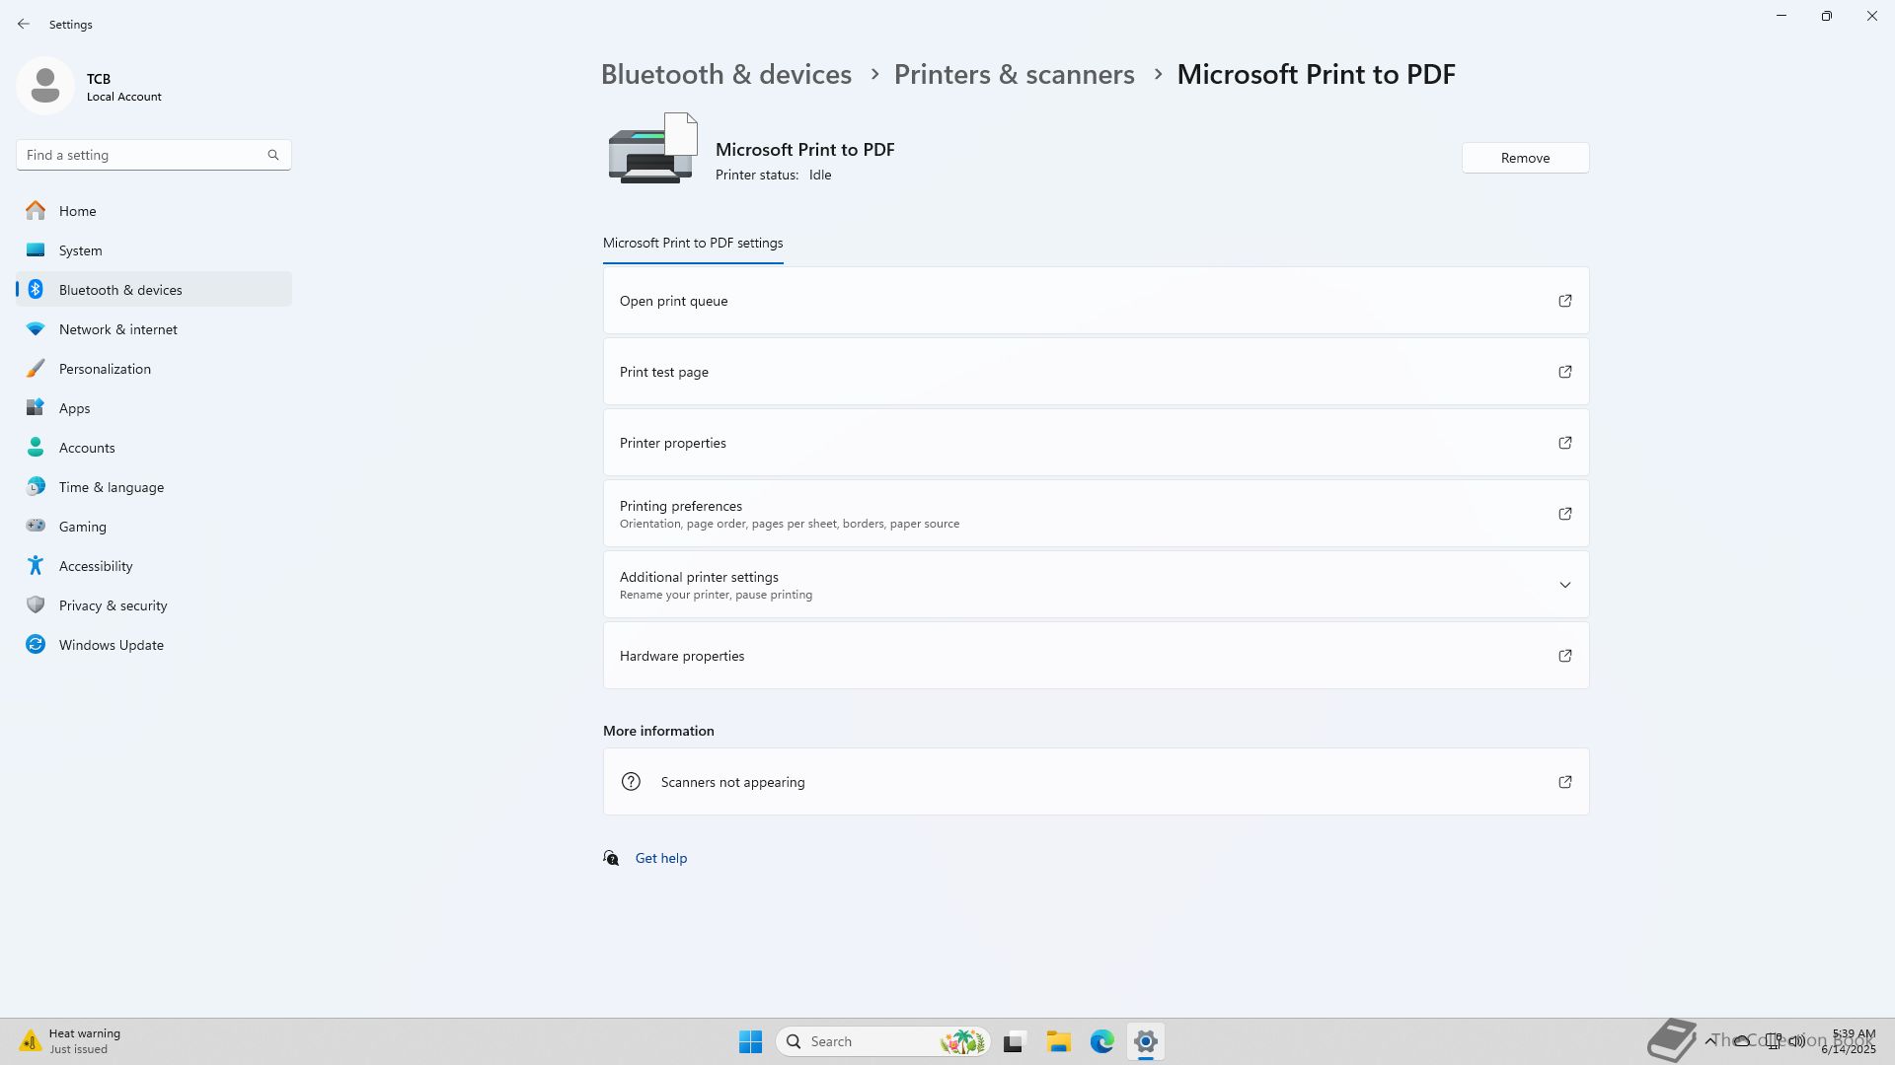1895x1065 pixels.
Task: Click the search magnifier in Find a setting
Action: 273,155
